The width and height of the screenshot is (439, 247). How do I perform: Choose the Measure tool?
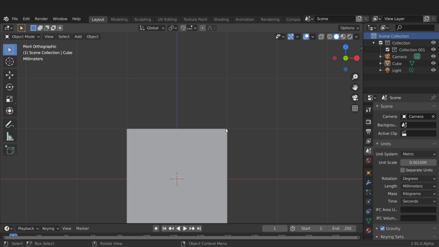click(x=9, y=137)
